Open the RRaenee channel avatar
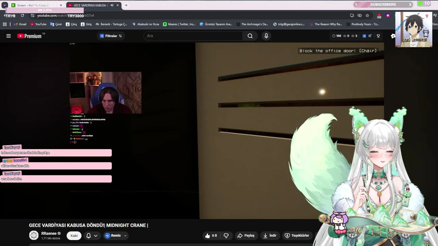Image resolution: width=438 pixels, height=246 pixels. click(34, 235)
